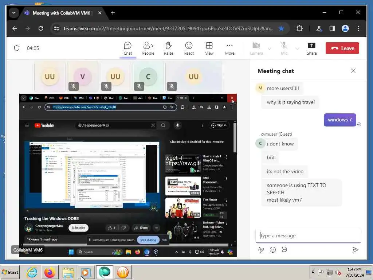Click the teams.live.com address bar URL

point(168,28)
